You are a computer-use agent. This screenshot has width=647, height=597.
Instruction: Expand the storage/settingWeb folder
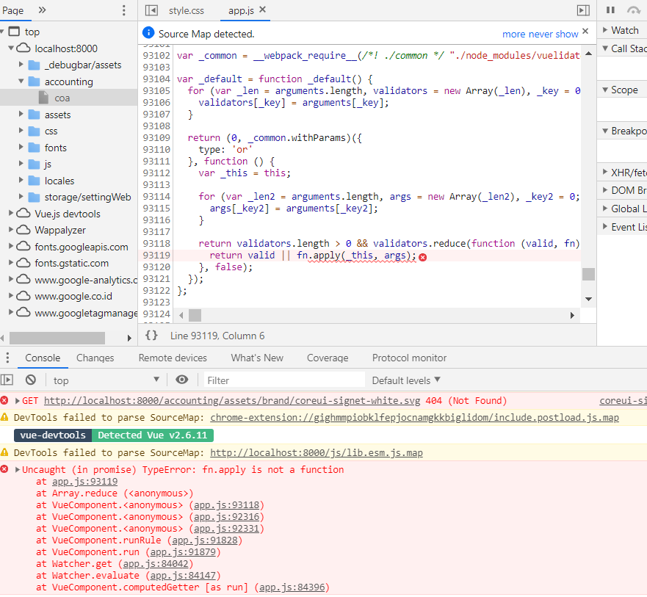(21, 196)
